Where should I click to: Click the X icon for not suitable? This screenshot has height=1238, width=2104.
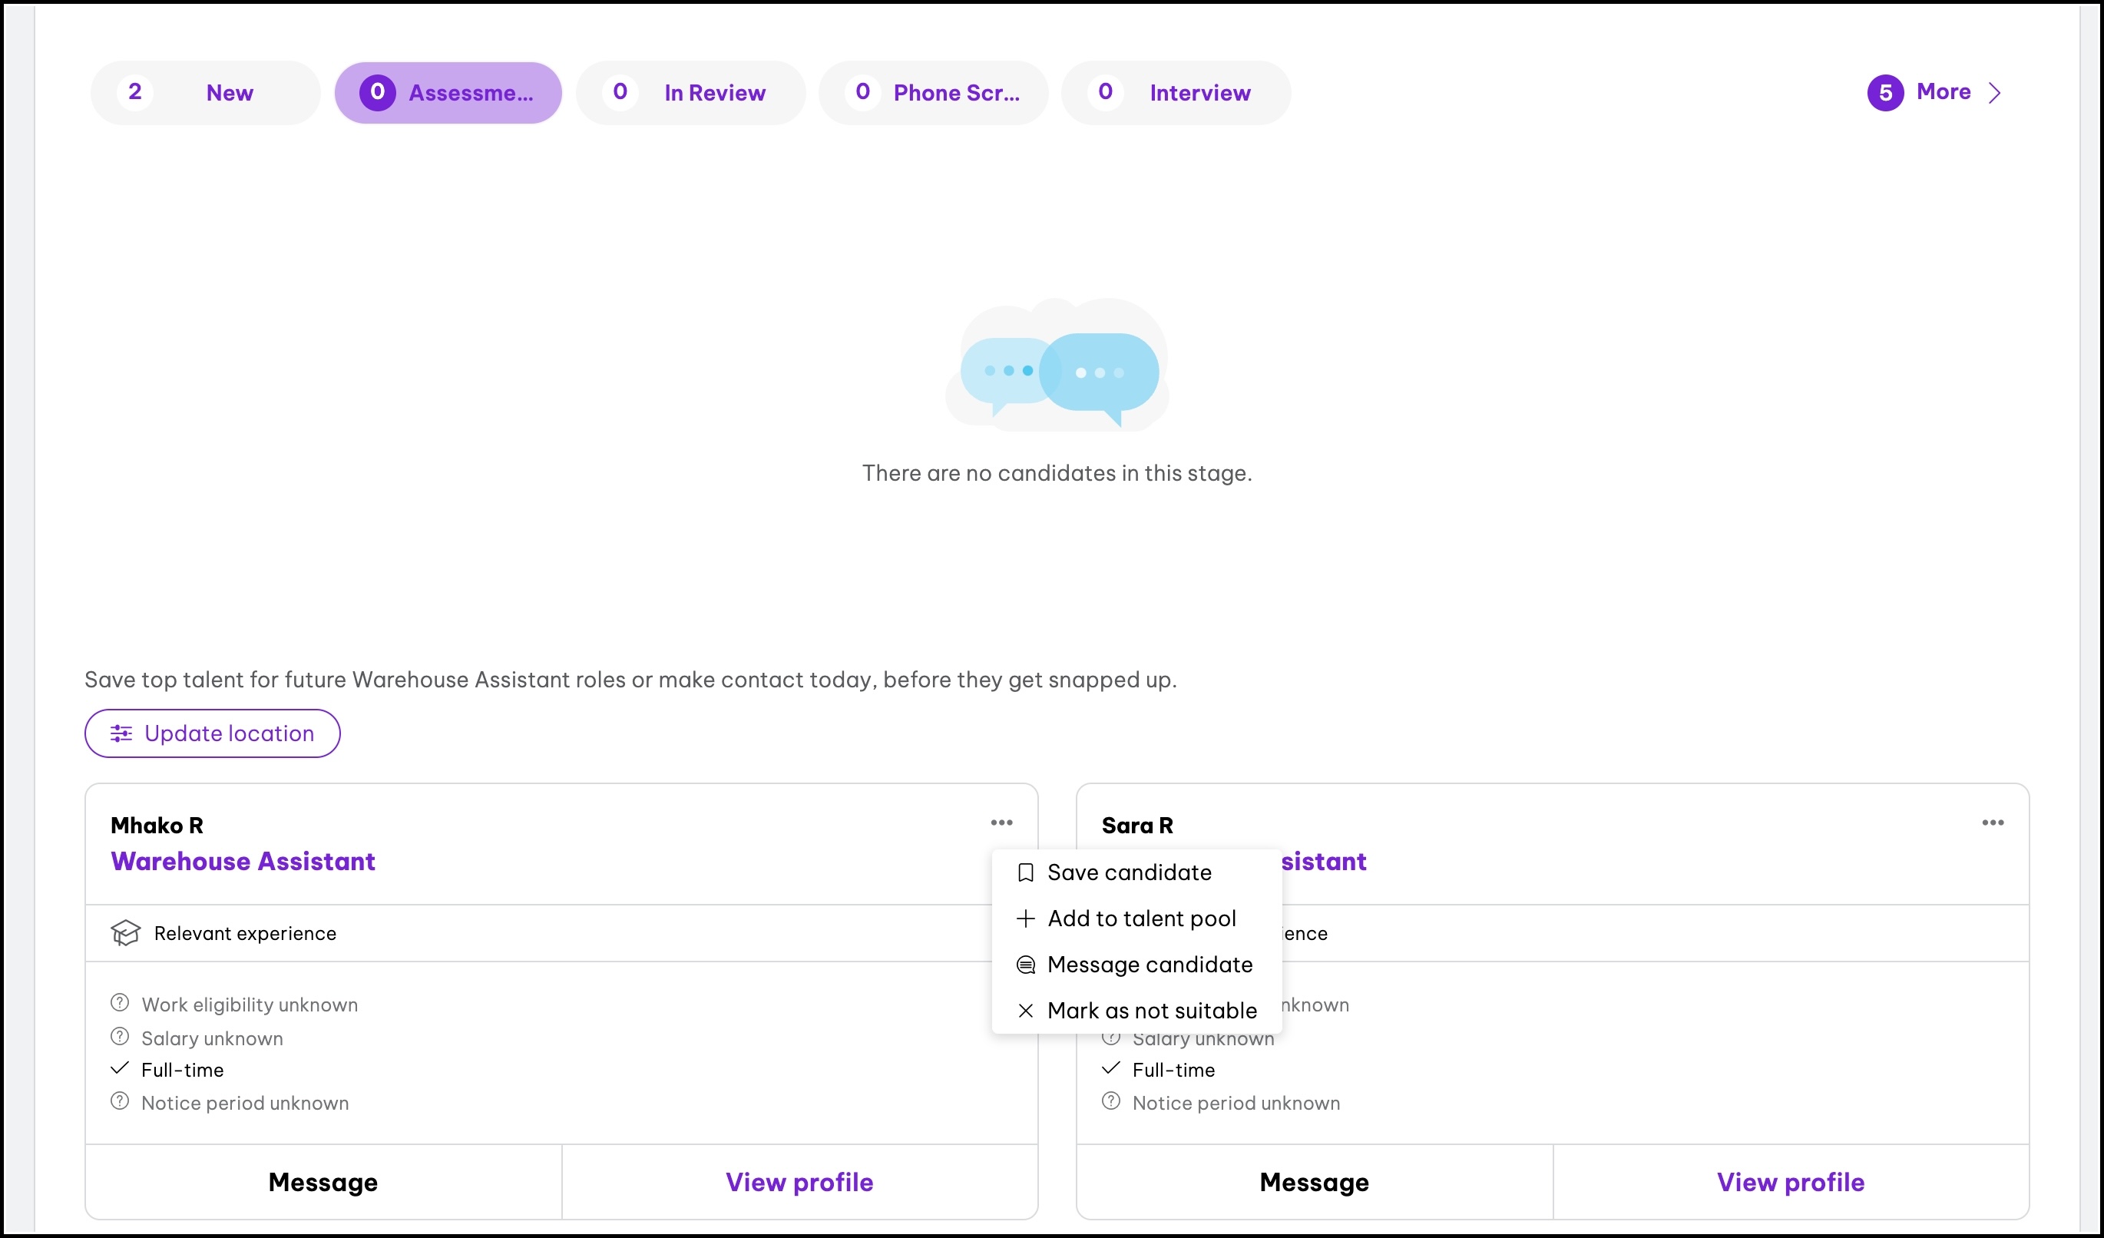click(x=1025, y=1011)
